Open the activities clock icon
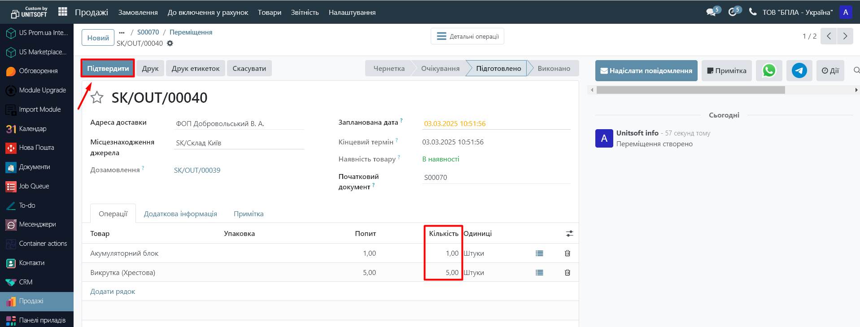The height and width of the screenshot is (327, 860). (733, 12)
